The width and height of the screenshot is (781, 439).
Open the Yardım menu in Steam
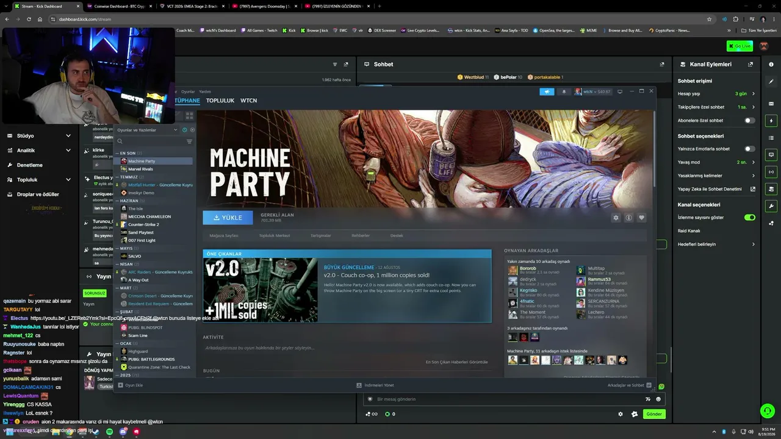click(x=205, y=91)
